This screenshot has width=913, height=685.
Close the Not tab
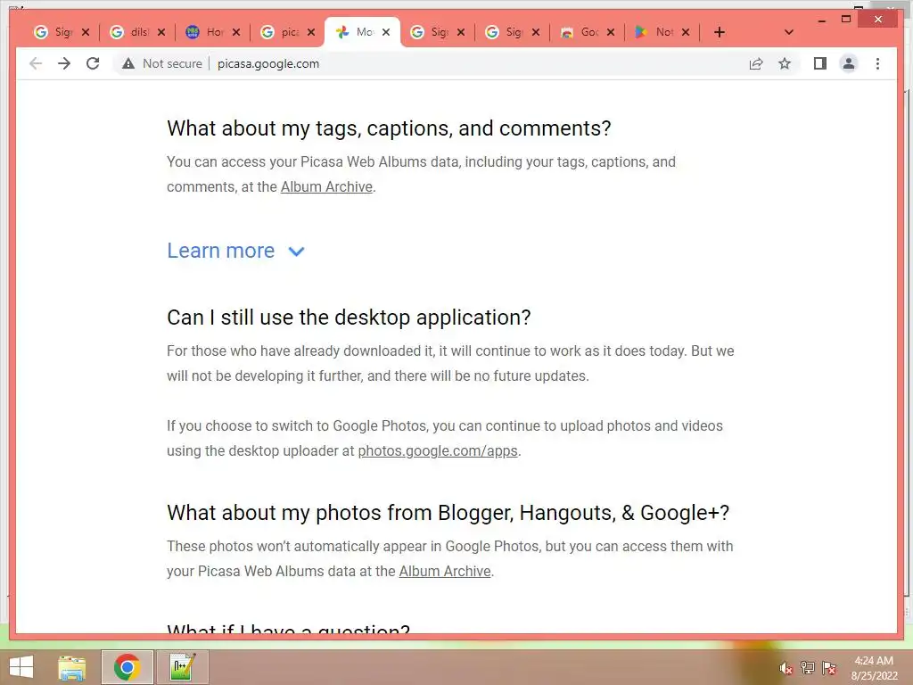tap(686, 32)
